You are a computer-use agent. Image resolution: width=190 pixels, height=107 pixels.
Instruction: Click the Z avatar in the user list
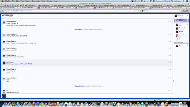[x=177, y=40]
